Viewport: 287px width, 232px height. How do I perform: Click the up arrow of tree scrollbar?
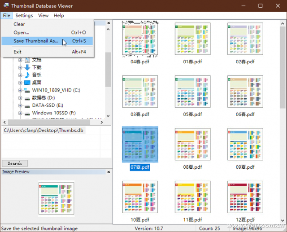point(108,29)
